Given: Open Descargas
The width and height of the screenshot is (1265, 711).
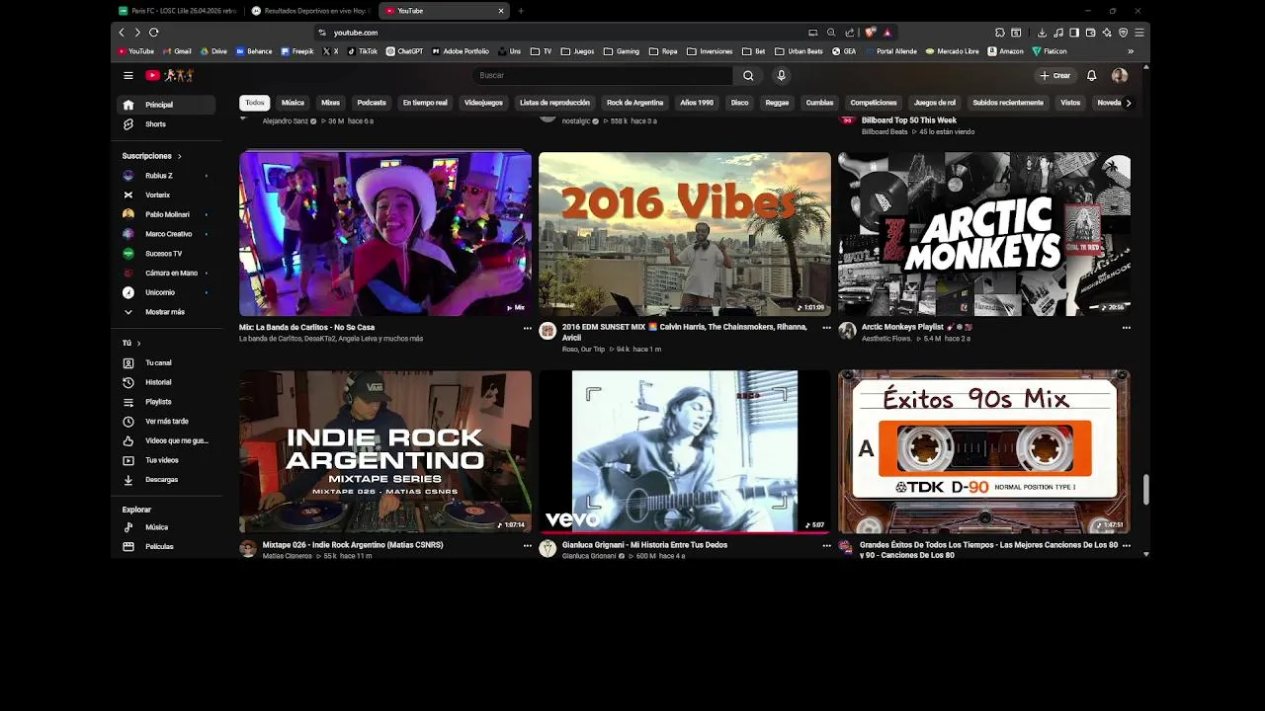Looking at the screenshot, I should 166,480.
